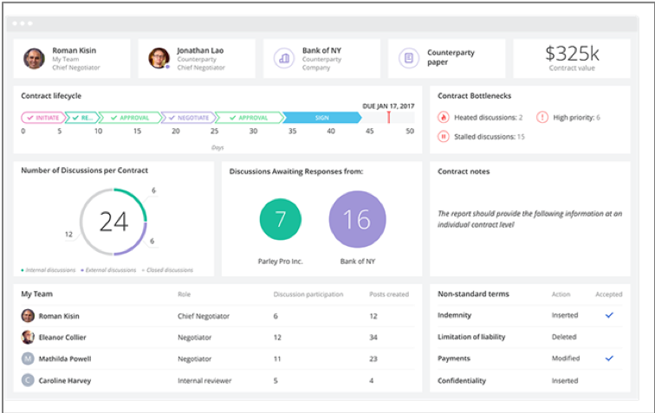Click the green Parley Pro Inc. circle

click(280, 219)
